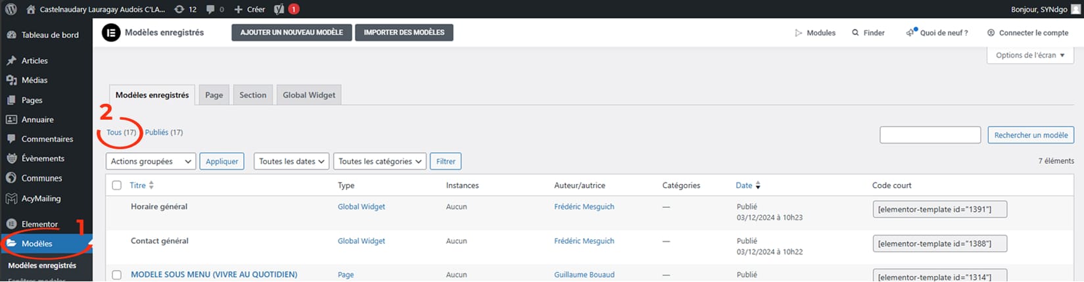This screenshot has width=1084, height=282.
Task: Select shortcode field with id 1314
Action: 940,275
